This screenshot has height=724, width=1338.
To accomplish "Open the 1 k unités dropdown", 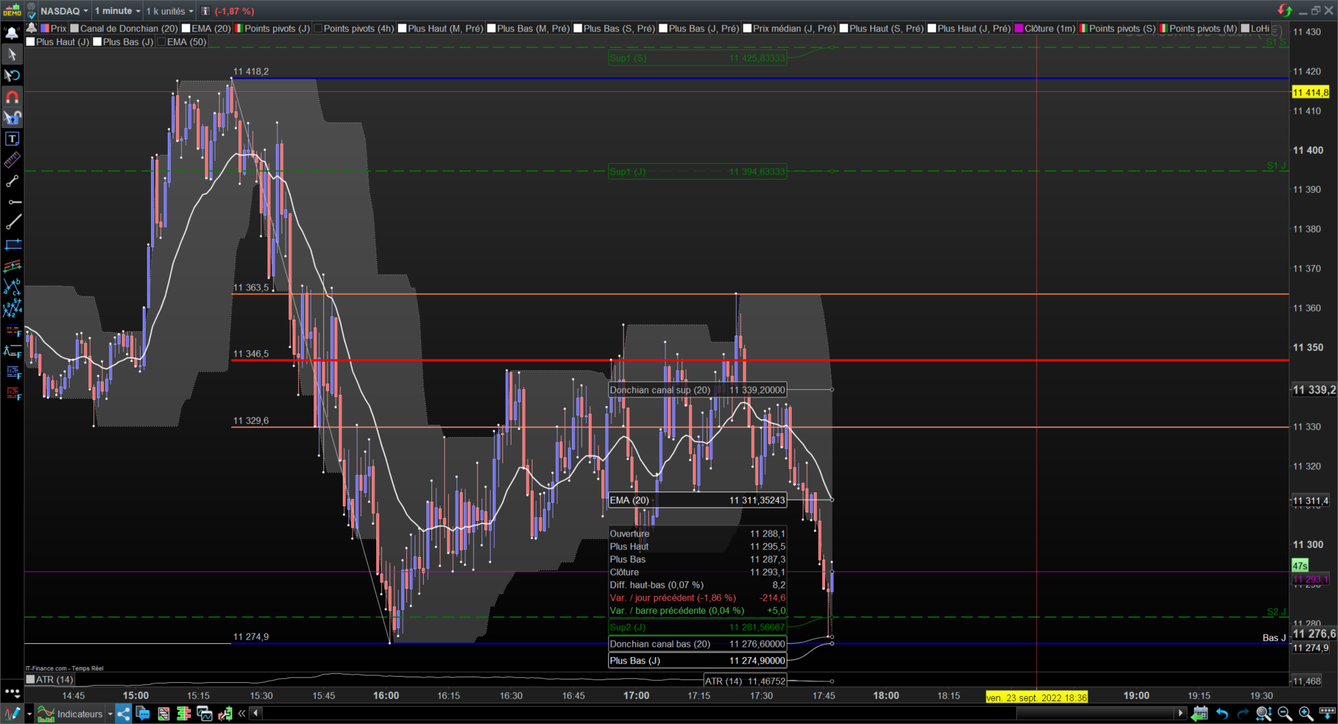I will tap(169, 11).
